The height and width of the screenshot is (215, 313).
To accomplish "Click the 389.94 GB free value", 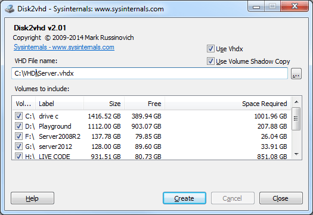I will click(x=146, y=116).
